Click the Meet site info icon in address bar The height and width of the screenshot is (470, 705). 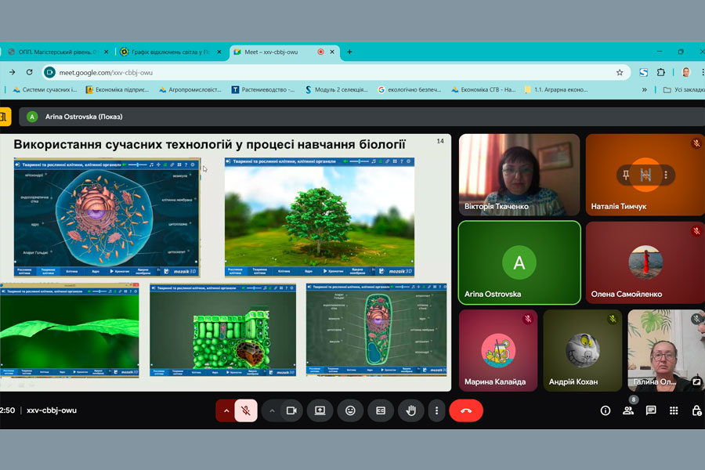49,72
